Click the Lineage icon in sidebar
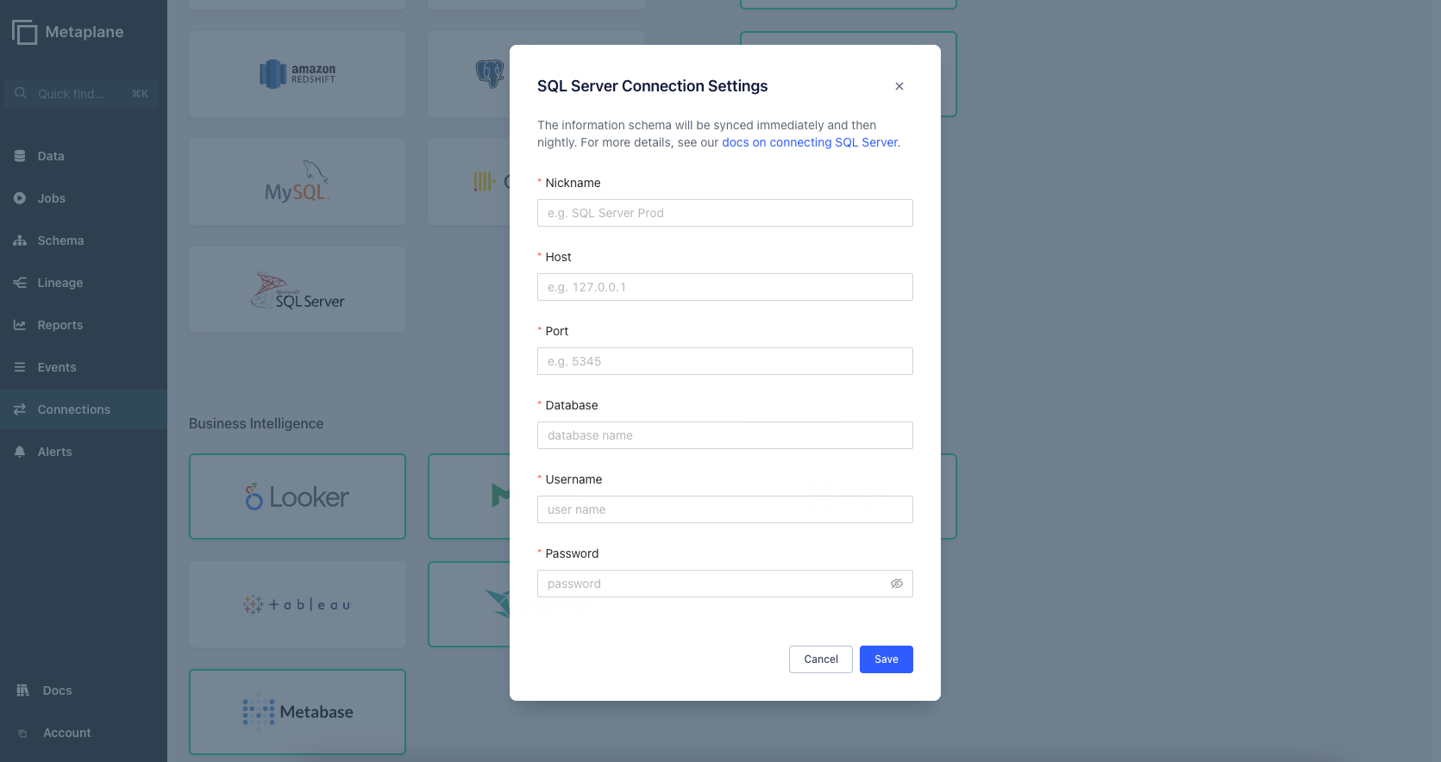1441x762 pixels. coord(20,283)
